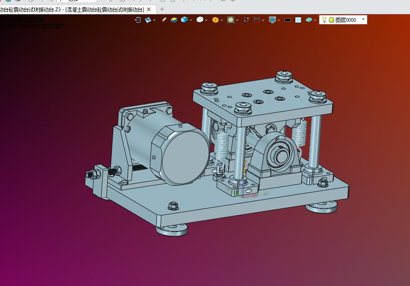Expand the arrow beside the teal layer-stack icon
The width and height of the screenshot is (410, 286).
315,20
